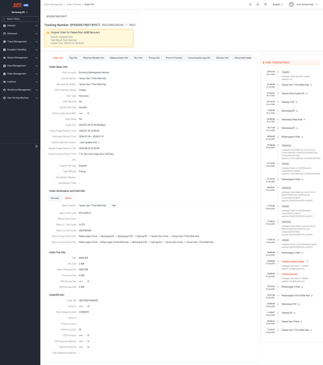Image resolution: width=323 pixels, height=365 pixels.
Task: Click the SPX logo
Action: (18, 5)
